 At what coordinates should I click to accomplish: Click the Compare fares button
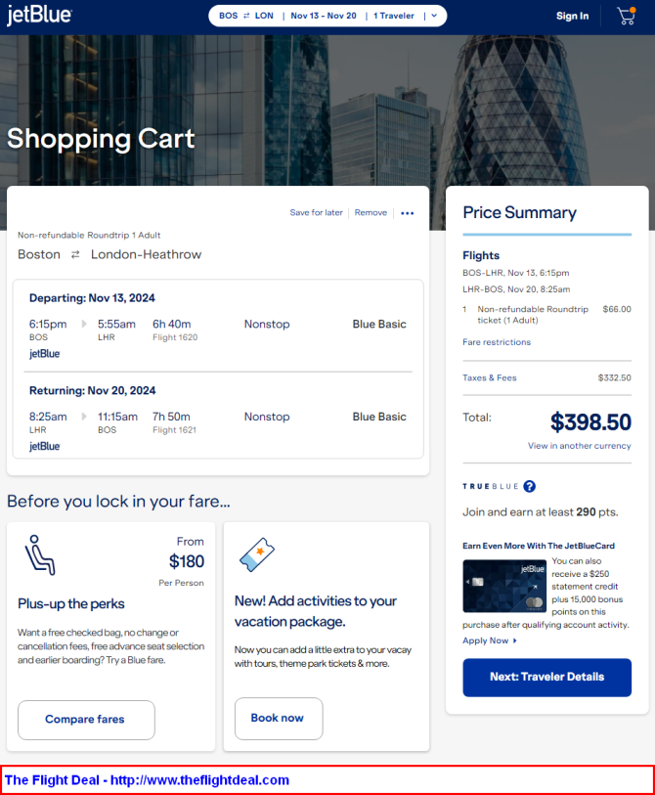pyautogui.click(x=86, y=720)
